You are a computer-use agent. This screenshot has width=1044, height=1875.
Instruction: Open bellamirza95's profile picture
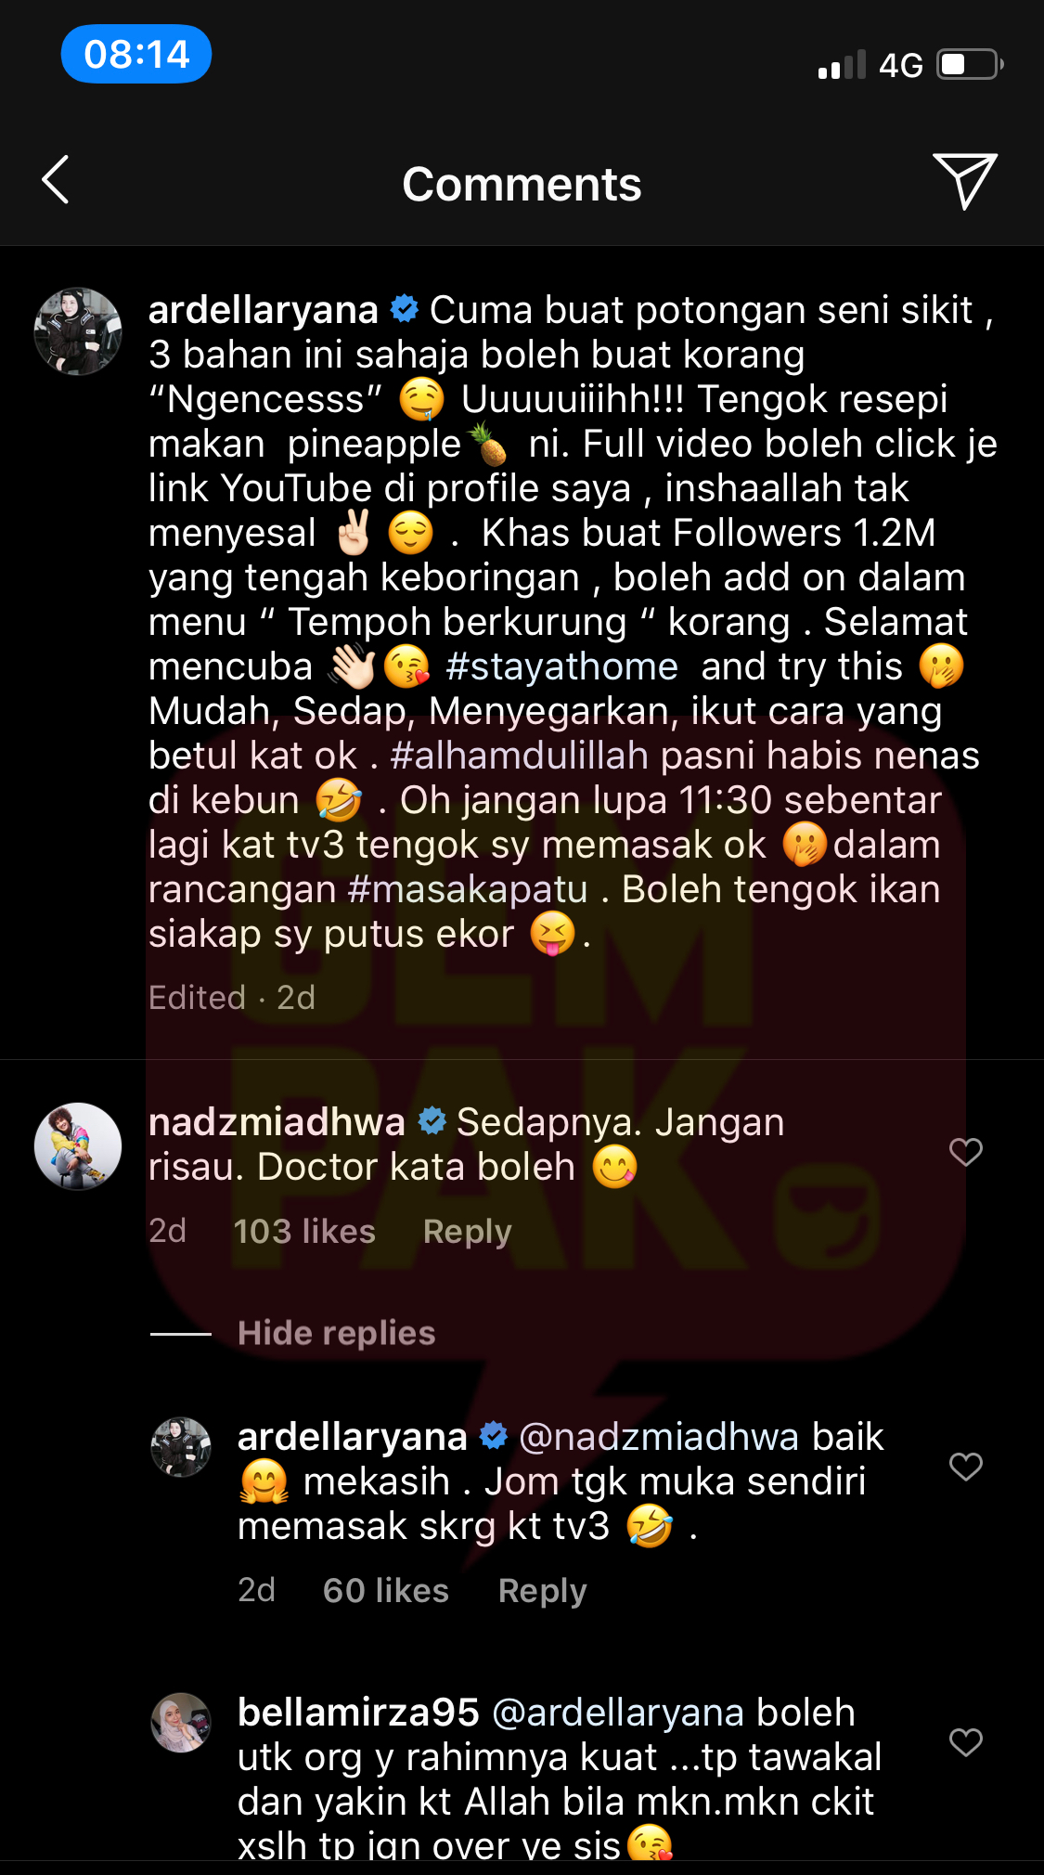coord(181,1723)
